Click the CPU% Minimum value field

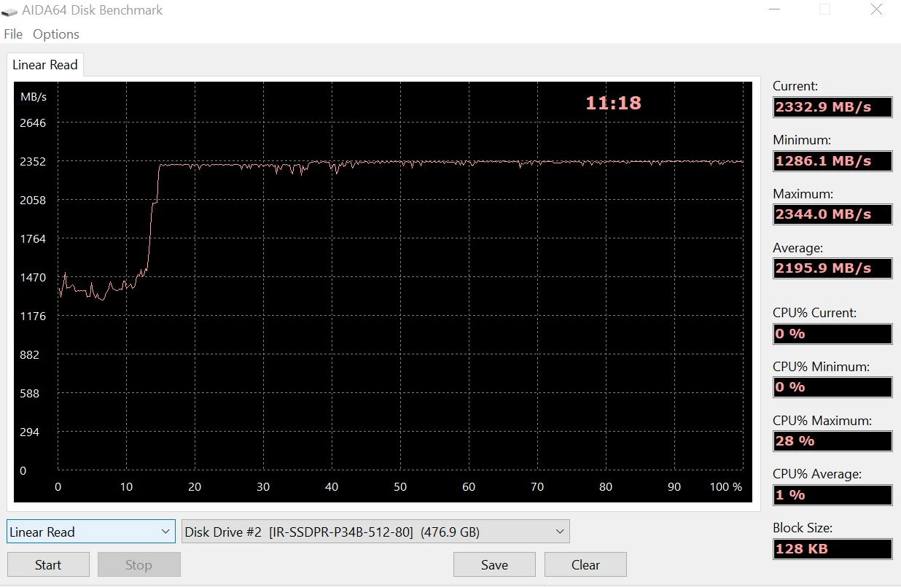click(832, 387)
